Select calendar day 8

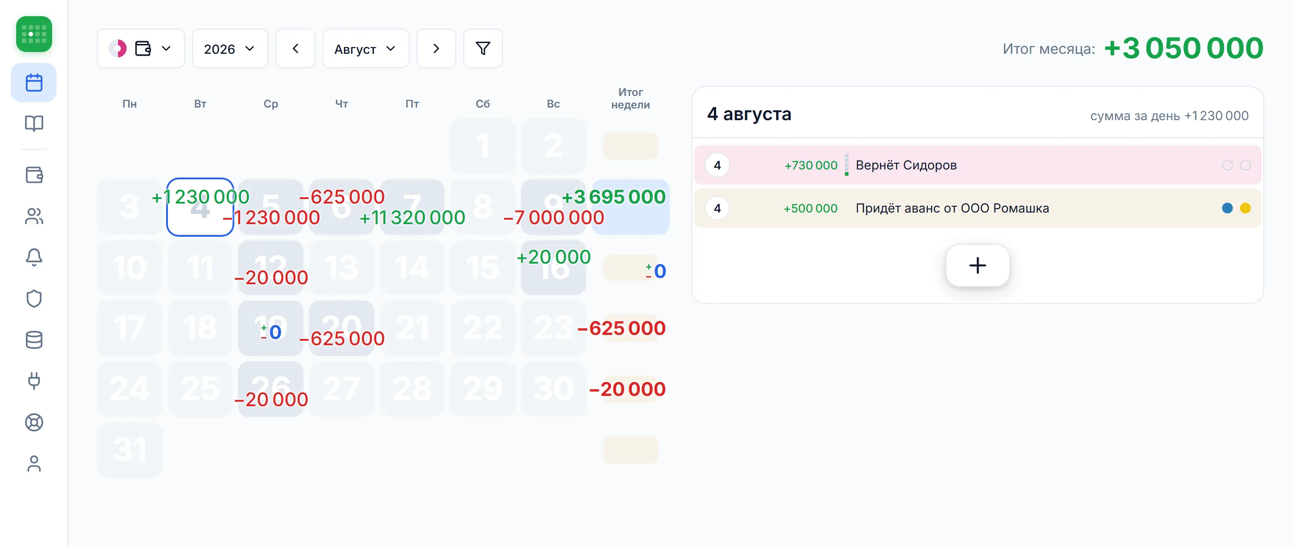[x=482, y=207]
